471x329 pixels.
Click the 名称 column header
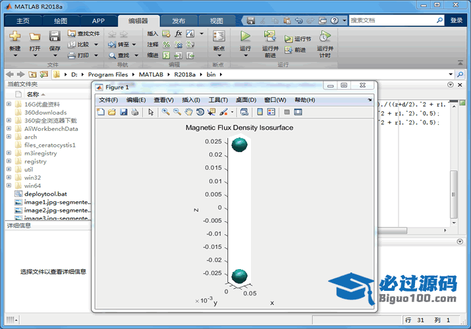(x=33, y=95)
